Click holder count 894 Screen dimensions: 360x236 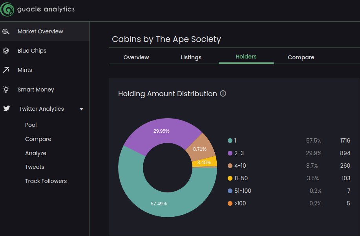point(345,153)
